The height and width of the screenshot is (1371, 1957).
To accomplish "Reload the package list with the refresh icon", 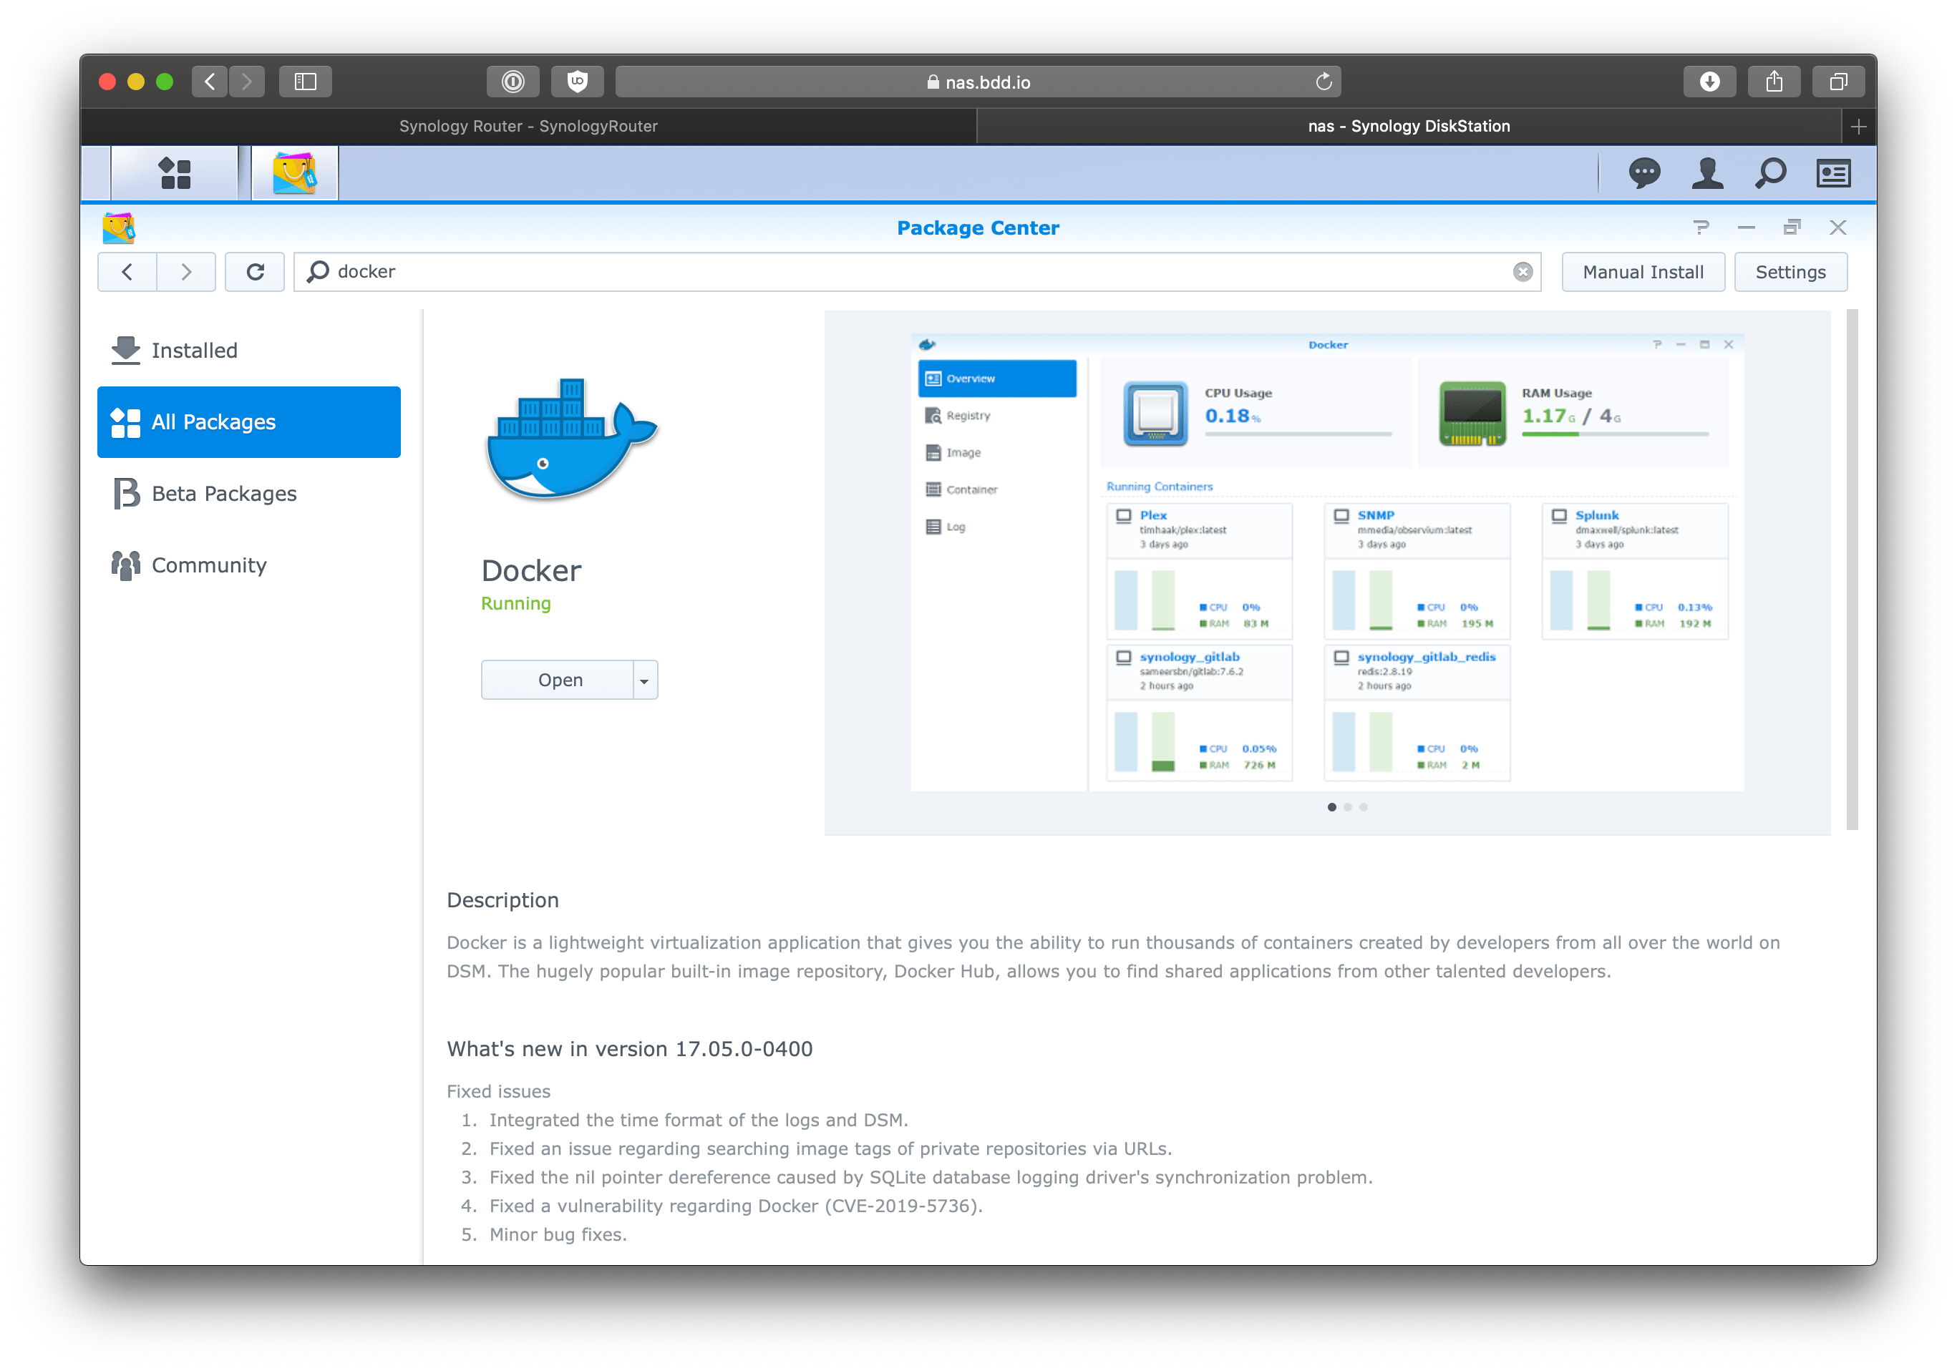I will pyautogui.click(x=254, y=271).
